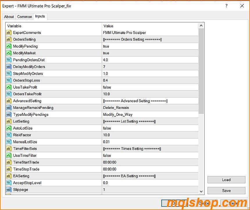
Task: Open the About tab
Action: [9, 17]
